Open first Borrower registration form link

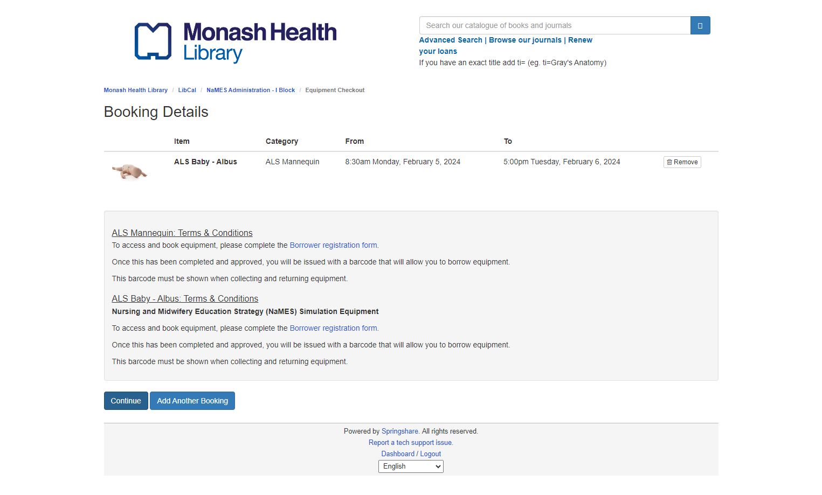coord(334,245)
